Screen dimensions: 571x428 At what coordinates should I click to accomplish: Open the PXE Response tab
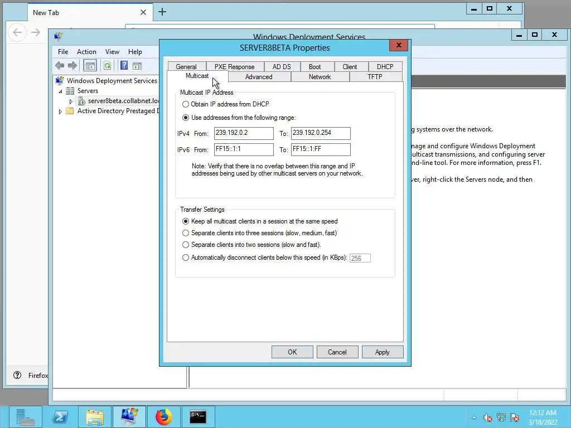[235, 67]
